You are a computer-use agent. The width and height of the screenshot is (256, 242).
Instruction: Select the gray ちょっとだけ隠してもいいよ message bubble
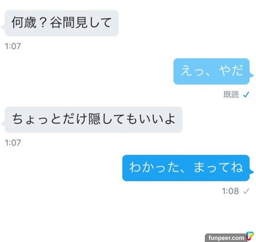point(93,120)
